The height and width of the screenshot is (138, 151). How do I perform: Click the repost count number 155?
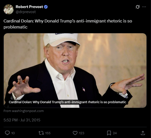(x=48, y=133)
